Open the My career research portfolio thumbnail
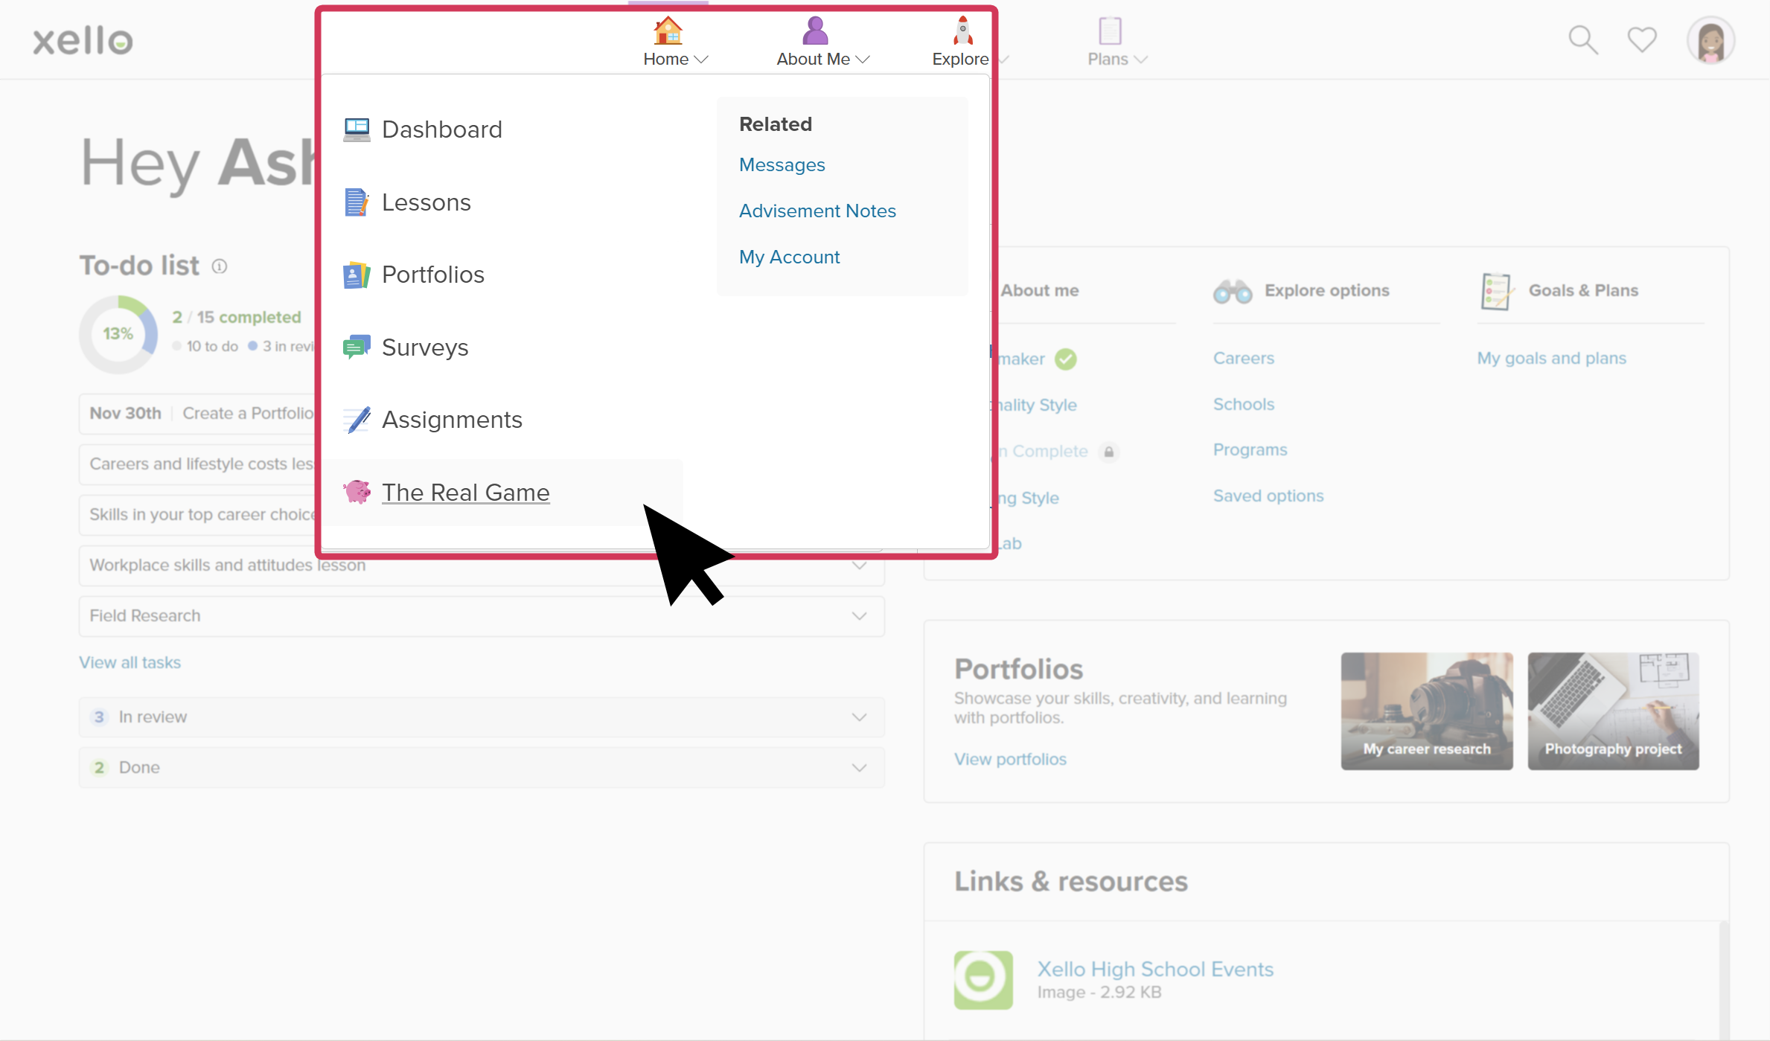Image resolution: width=1770 pixels, height=1041 pixels. (x=1426, y=711)
